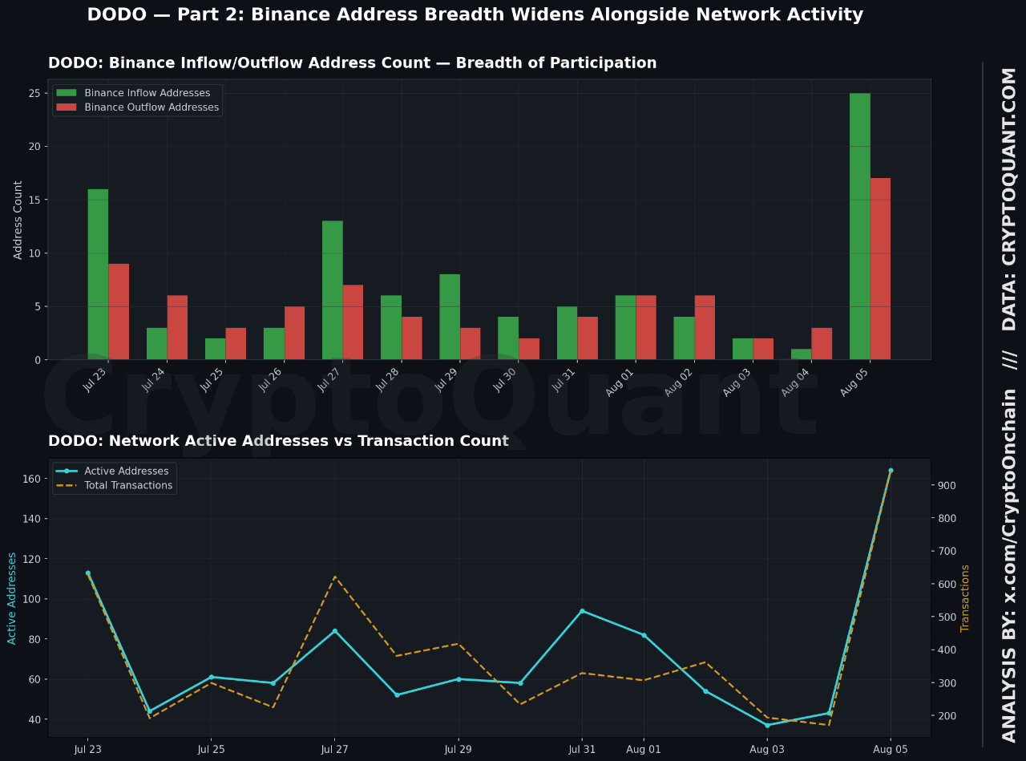The height and width of the screenshot is (761, 1026).
Task: Select the green inflow bar for Jul 23
Action: click(98, 274)
